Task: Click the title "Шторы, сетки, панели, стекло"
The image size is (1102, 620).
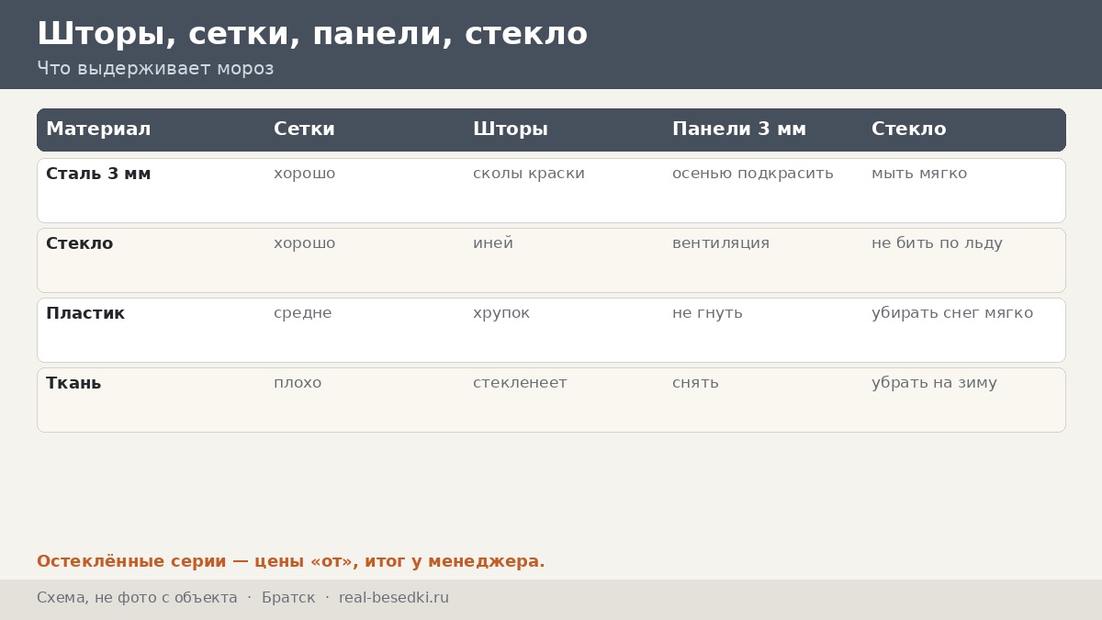Action: pyautogui.click(x=312, y=34)
